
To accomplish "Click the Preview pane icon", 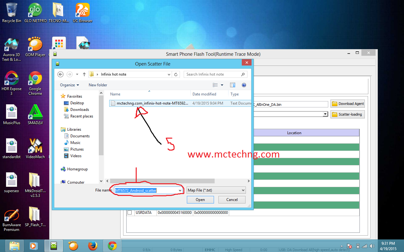I will pos(233,85).
